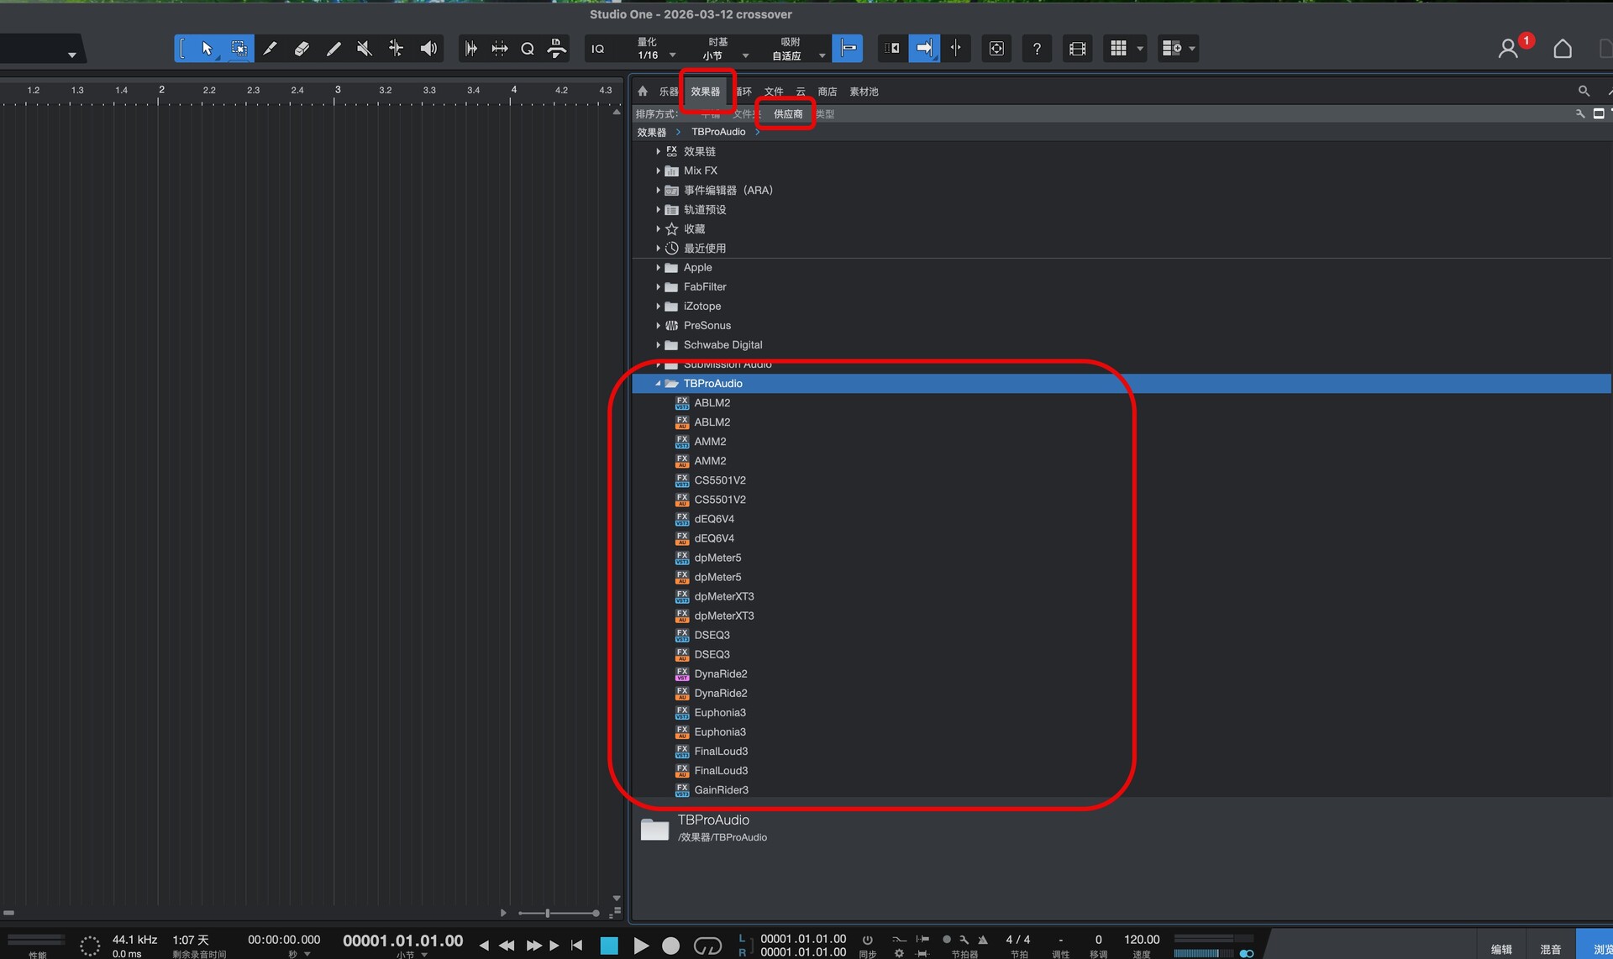Select the Mute tool

[x=365, y=49]
